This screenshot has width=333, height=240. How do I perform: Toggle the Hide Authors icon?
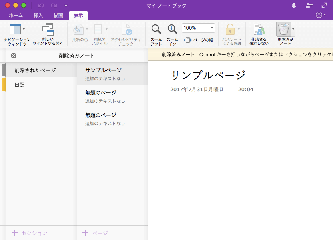[x=259, y=29]
